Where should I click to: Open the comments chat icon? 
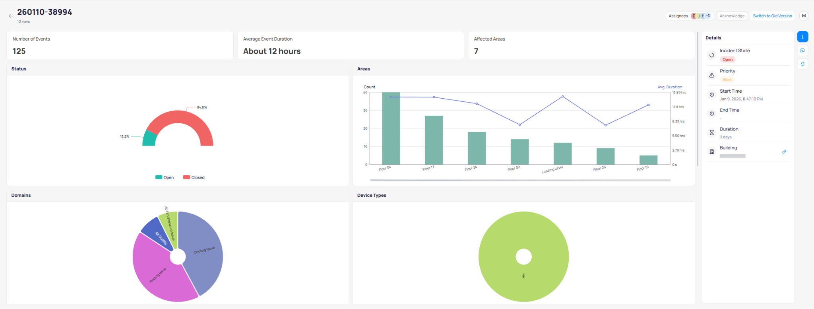tap(802, 51)
